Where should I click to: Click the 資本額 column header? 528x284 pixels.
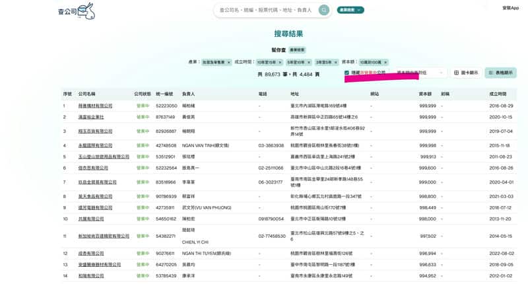pos(425,94)
